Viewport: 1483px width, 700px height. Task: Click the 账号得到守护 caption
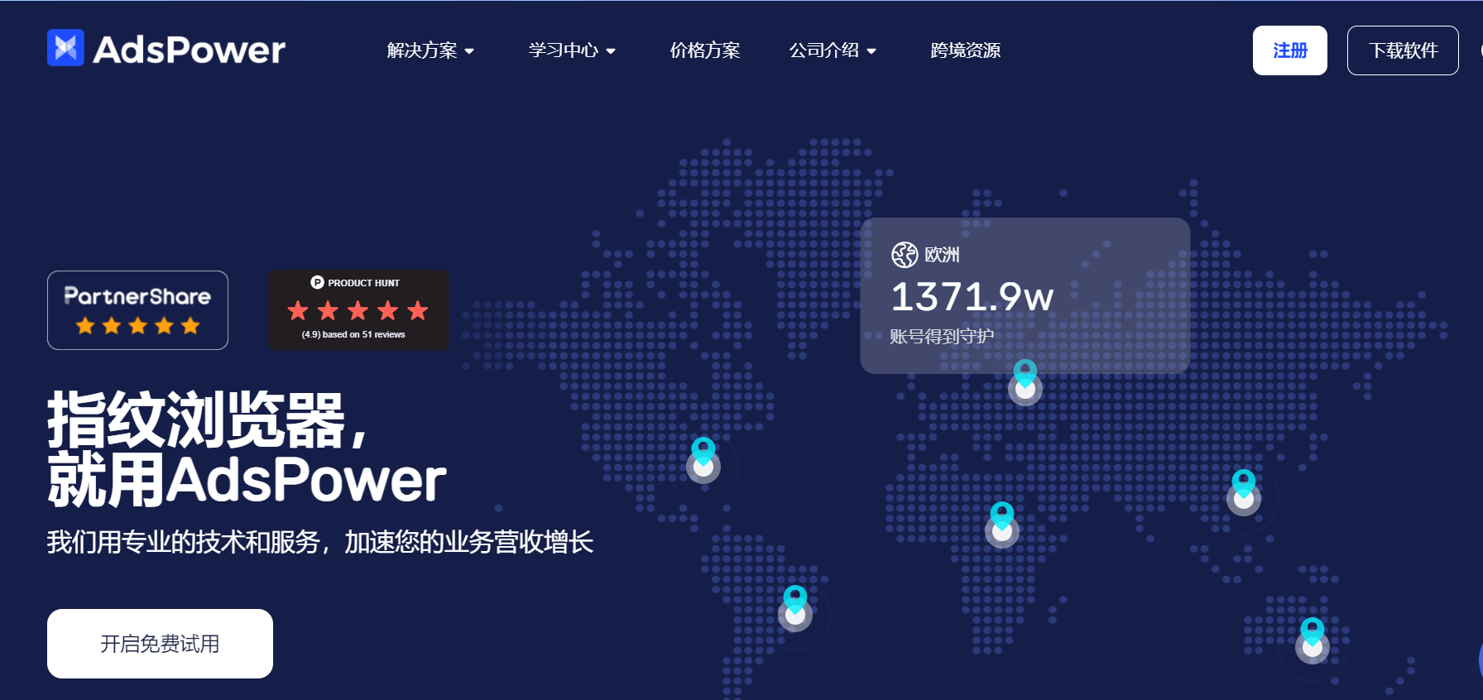click(x=942, y=337)
